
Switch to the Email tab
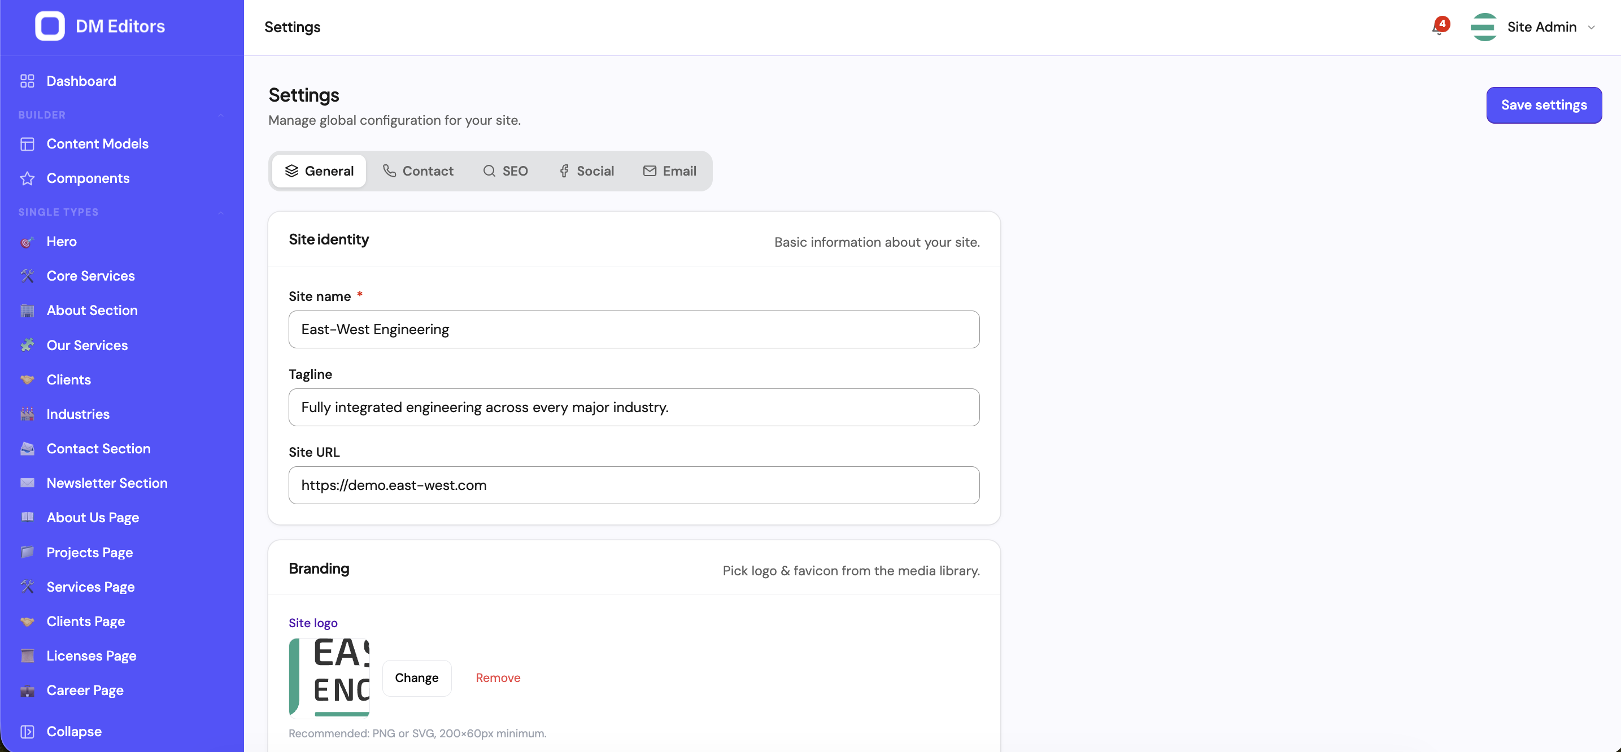coord(669,171)
